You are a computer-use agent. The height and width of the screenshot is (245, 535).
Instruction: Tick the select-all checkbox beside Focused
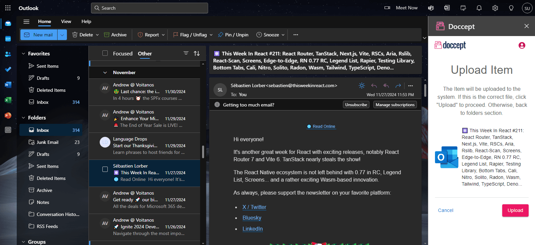point(105,53)
